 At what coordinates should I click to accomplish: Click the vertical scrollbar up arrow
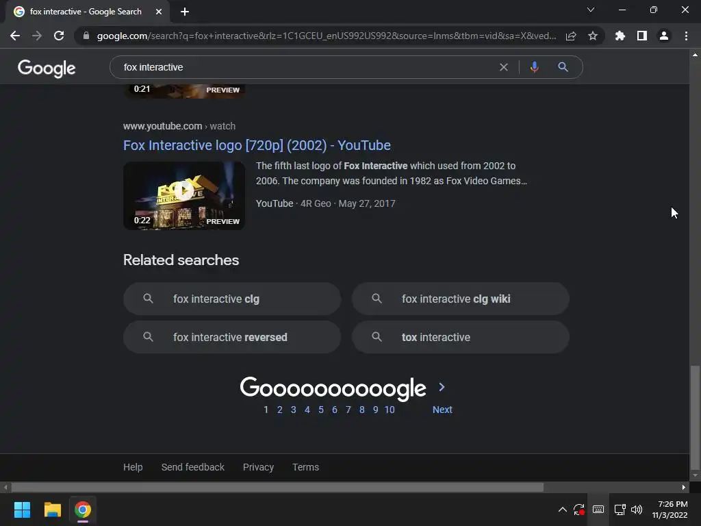pyautogui.click(x=695, y=55)
